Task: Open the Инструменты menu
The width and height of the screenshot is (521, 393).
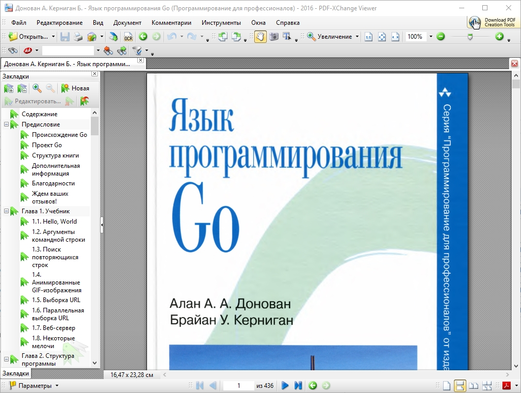Action: tap(221, 23)
